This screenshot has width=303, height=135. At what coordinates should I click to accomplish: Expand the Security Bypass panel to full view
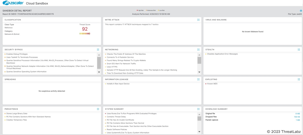tap(98, 50)
